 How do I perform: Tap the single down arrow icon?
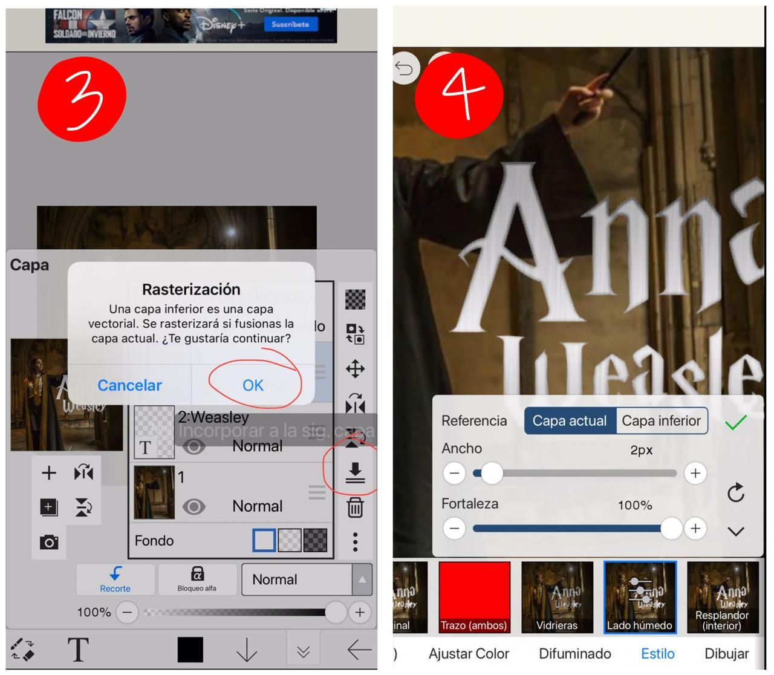click(247, 650)
